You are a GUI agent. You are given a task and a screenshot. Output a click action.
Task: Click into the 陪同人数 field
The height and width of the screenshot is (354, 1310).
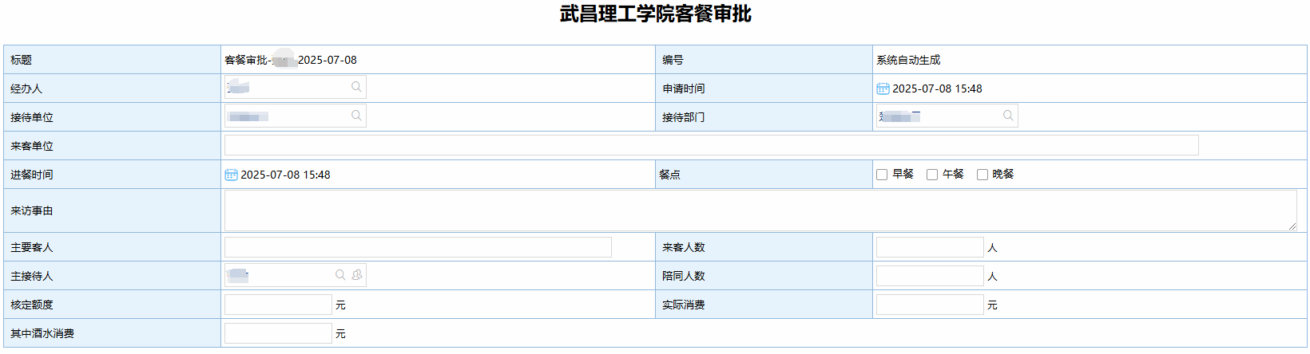tap(930, 276)
